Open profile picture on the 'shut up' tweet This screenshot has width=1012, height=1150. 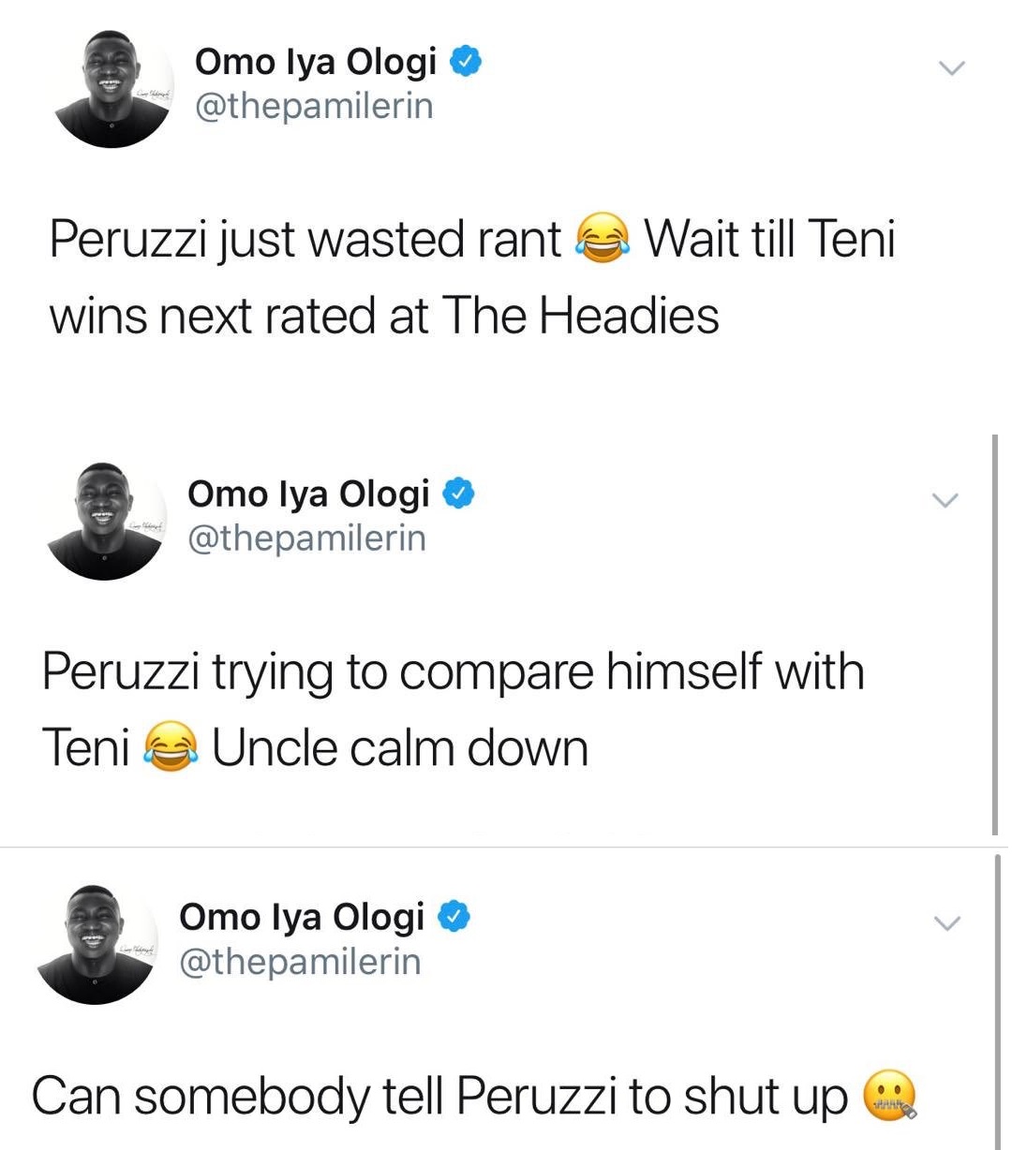[x=97, y=944]
